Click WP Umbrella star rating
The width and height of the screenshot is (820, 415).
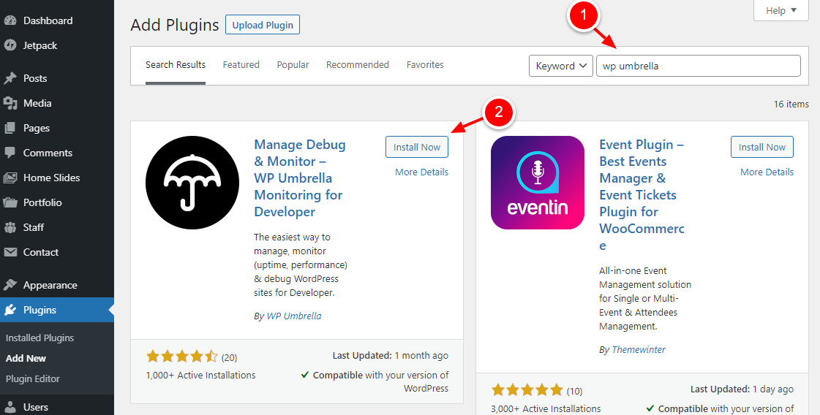182,357
